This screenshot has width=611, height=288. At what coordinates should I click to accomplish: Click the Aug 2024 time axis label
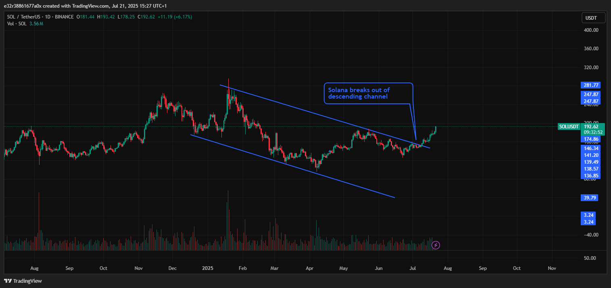coord(34,268)
